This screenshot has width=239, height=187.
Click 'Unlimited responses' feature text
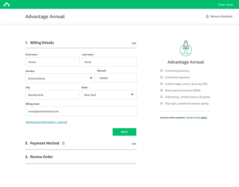click(177, 77)
